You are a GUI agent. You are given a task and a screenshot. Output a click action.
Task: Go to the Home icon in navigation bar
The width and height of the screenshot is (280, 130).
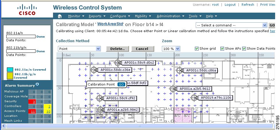pos(60,16)
